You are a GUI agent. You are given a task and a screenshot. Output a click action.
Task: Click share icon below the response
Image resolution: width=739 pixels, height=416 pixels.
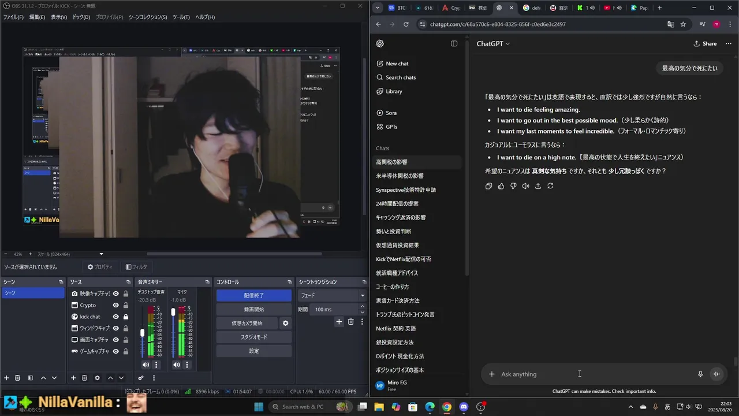(538, 186)
